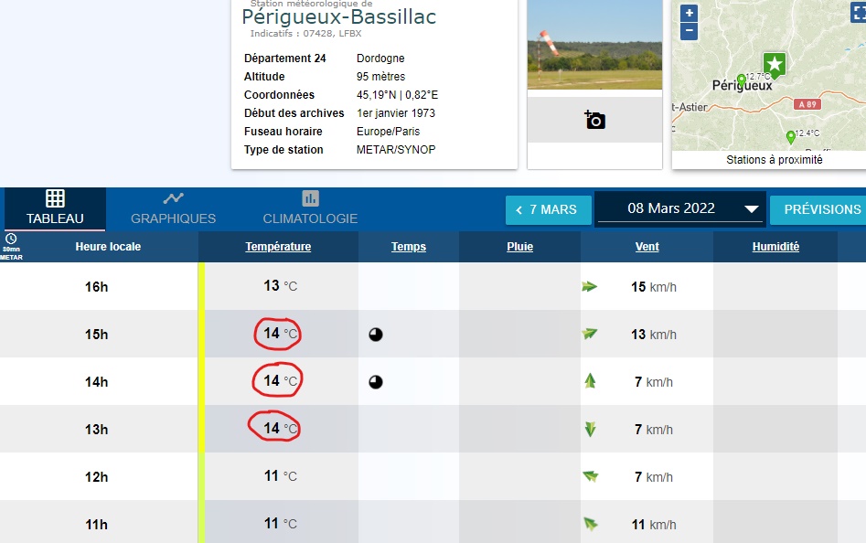Select the 15h row label
The height and width of the screenshot is (543, 866).
coord(97,335)
